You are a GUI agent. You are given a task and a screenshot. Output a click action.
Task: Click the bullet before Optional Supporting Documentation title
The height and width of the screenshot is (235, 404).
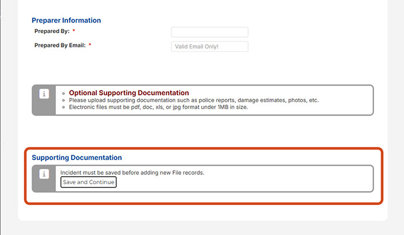[62, 93]
